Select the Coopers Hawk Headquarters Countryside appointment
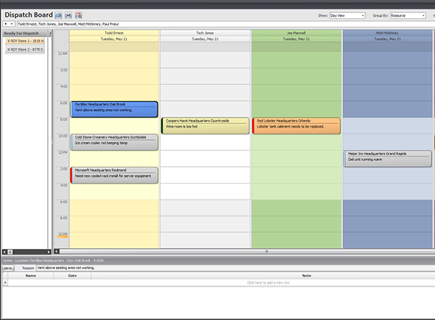 [205, 126]
